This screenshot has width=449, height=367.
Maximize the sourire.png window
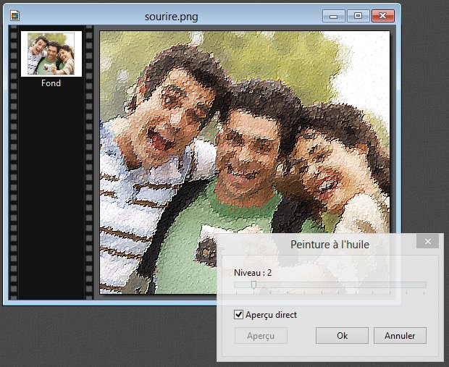(x=357, y=14)
